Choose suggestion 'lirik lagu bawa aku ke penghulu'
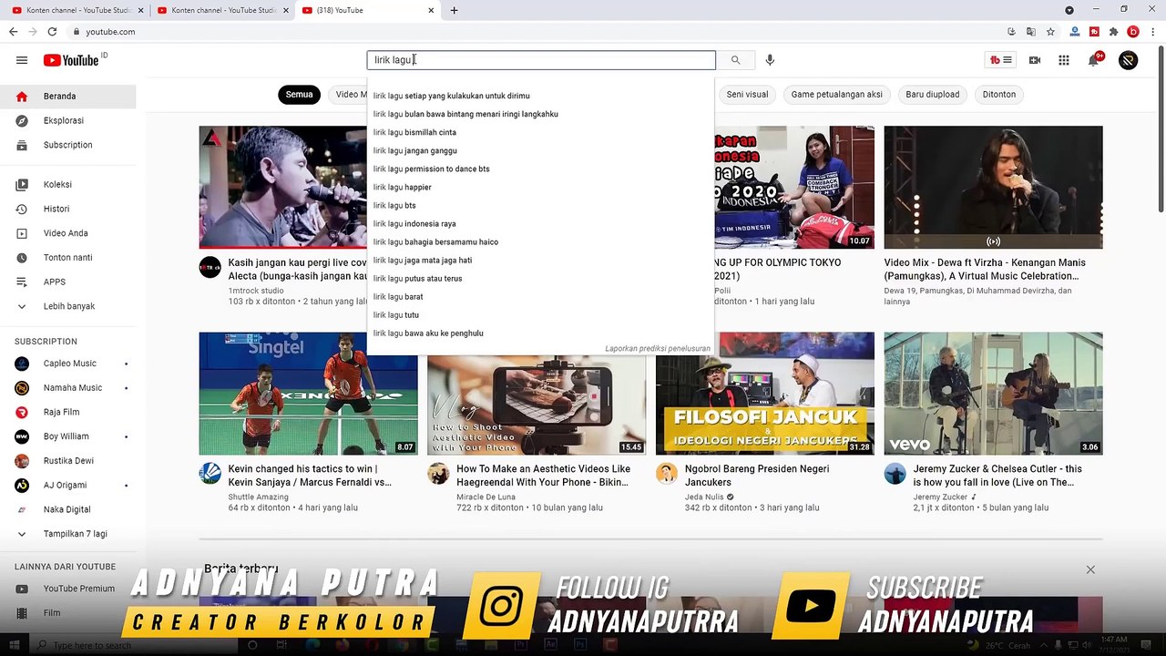Screen dimensions: 1166x656 541,333
